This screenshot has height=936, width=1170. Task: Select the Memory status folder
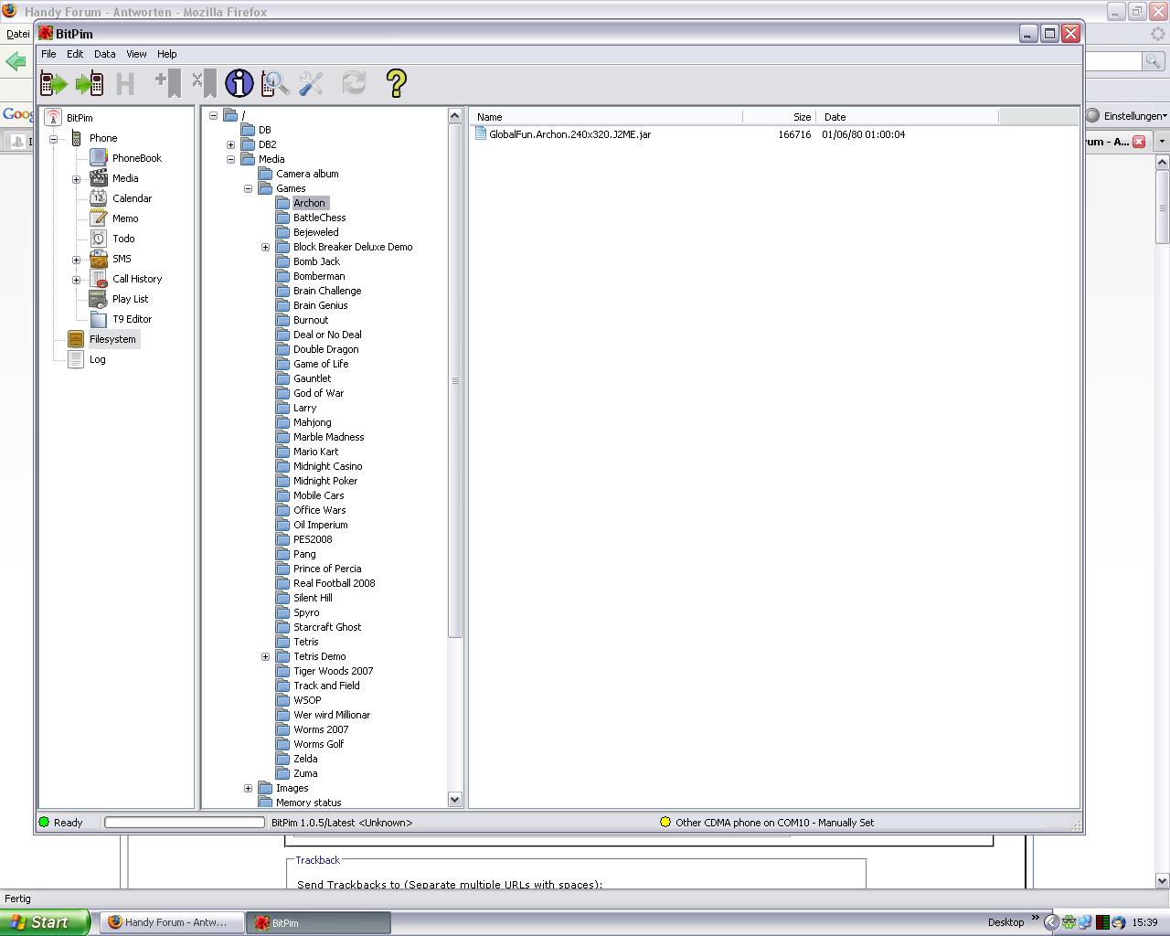pos(308,803)
